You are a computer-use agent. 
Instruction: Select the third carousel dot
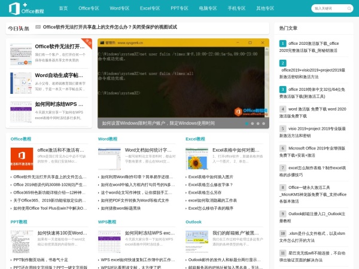pos(258,124)
